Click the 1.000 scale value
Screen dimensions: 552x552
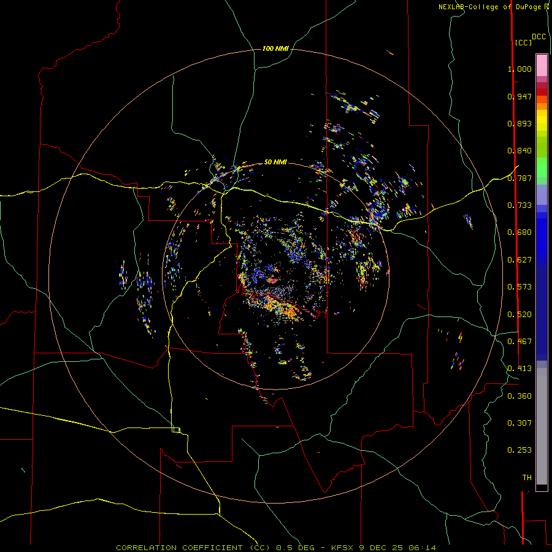tap(519, 69)
